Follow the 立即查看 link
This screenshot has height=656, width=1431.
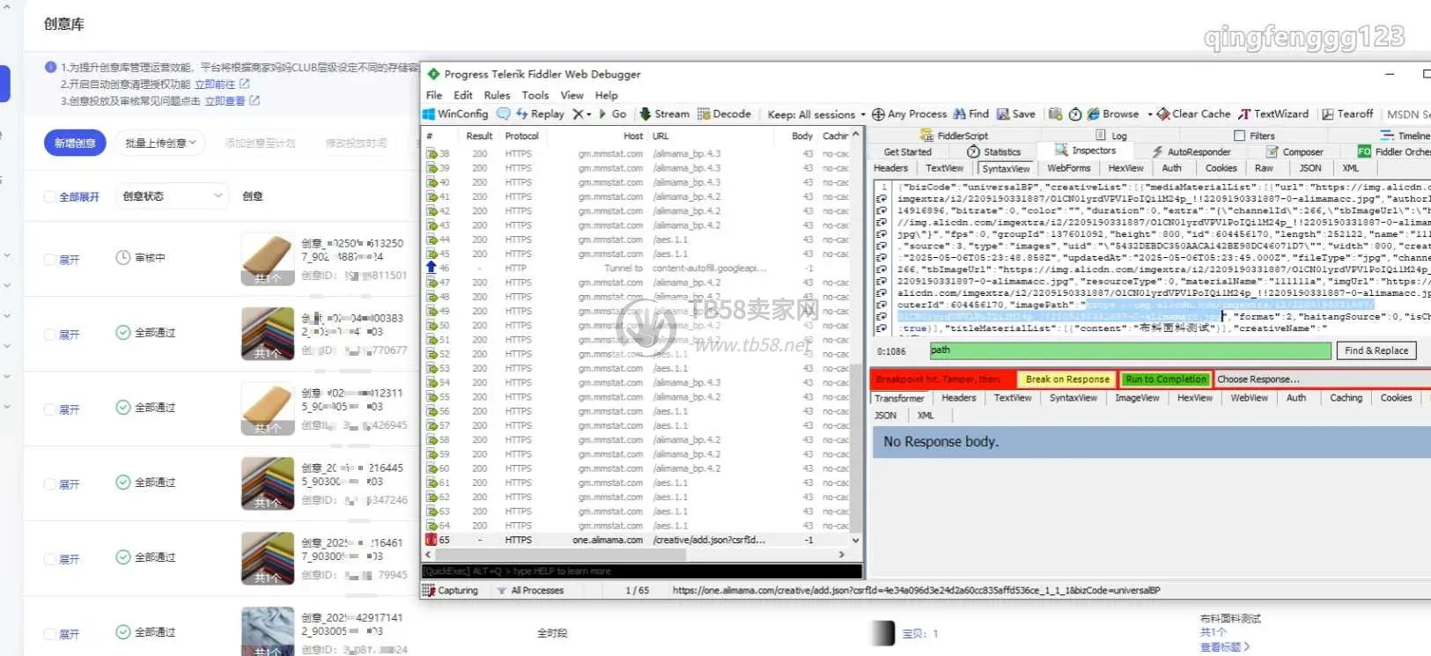(225, 100)
